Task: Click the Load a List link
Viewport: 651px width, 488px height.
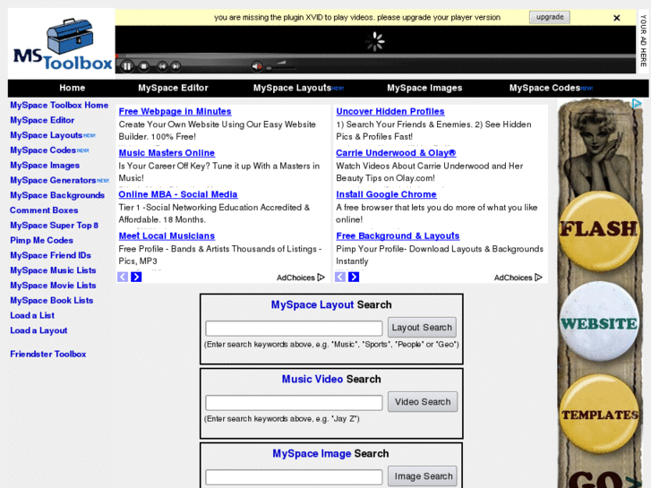Action: 32,315
